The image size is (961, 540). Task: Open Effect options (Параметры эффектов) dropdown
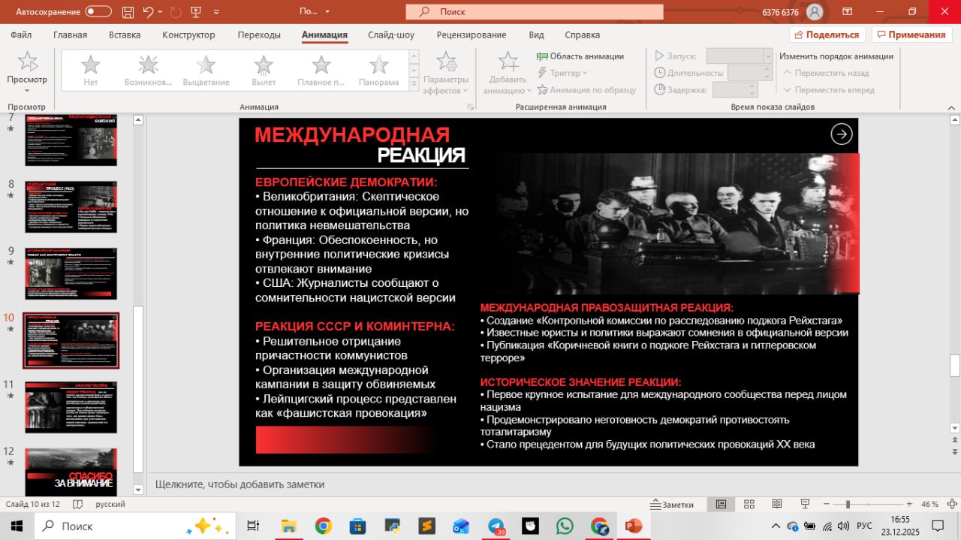446,74
